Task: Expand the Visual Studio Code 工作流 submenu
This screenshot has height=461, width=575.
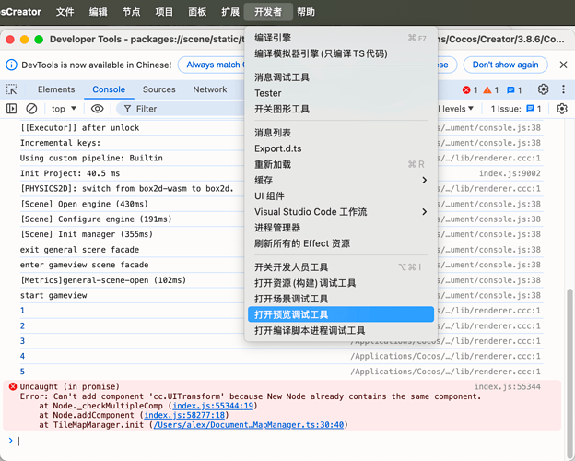Action: point(341,212)
